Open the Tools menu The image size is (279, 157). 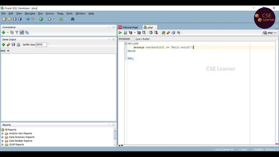pos(69,14)
